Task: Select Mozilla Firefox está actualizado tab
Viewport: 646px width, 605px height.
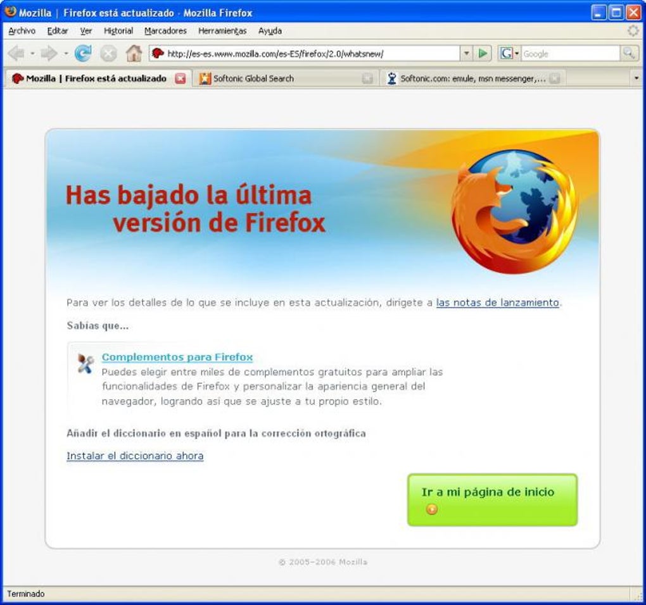Action: [x=98, y=78]
